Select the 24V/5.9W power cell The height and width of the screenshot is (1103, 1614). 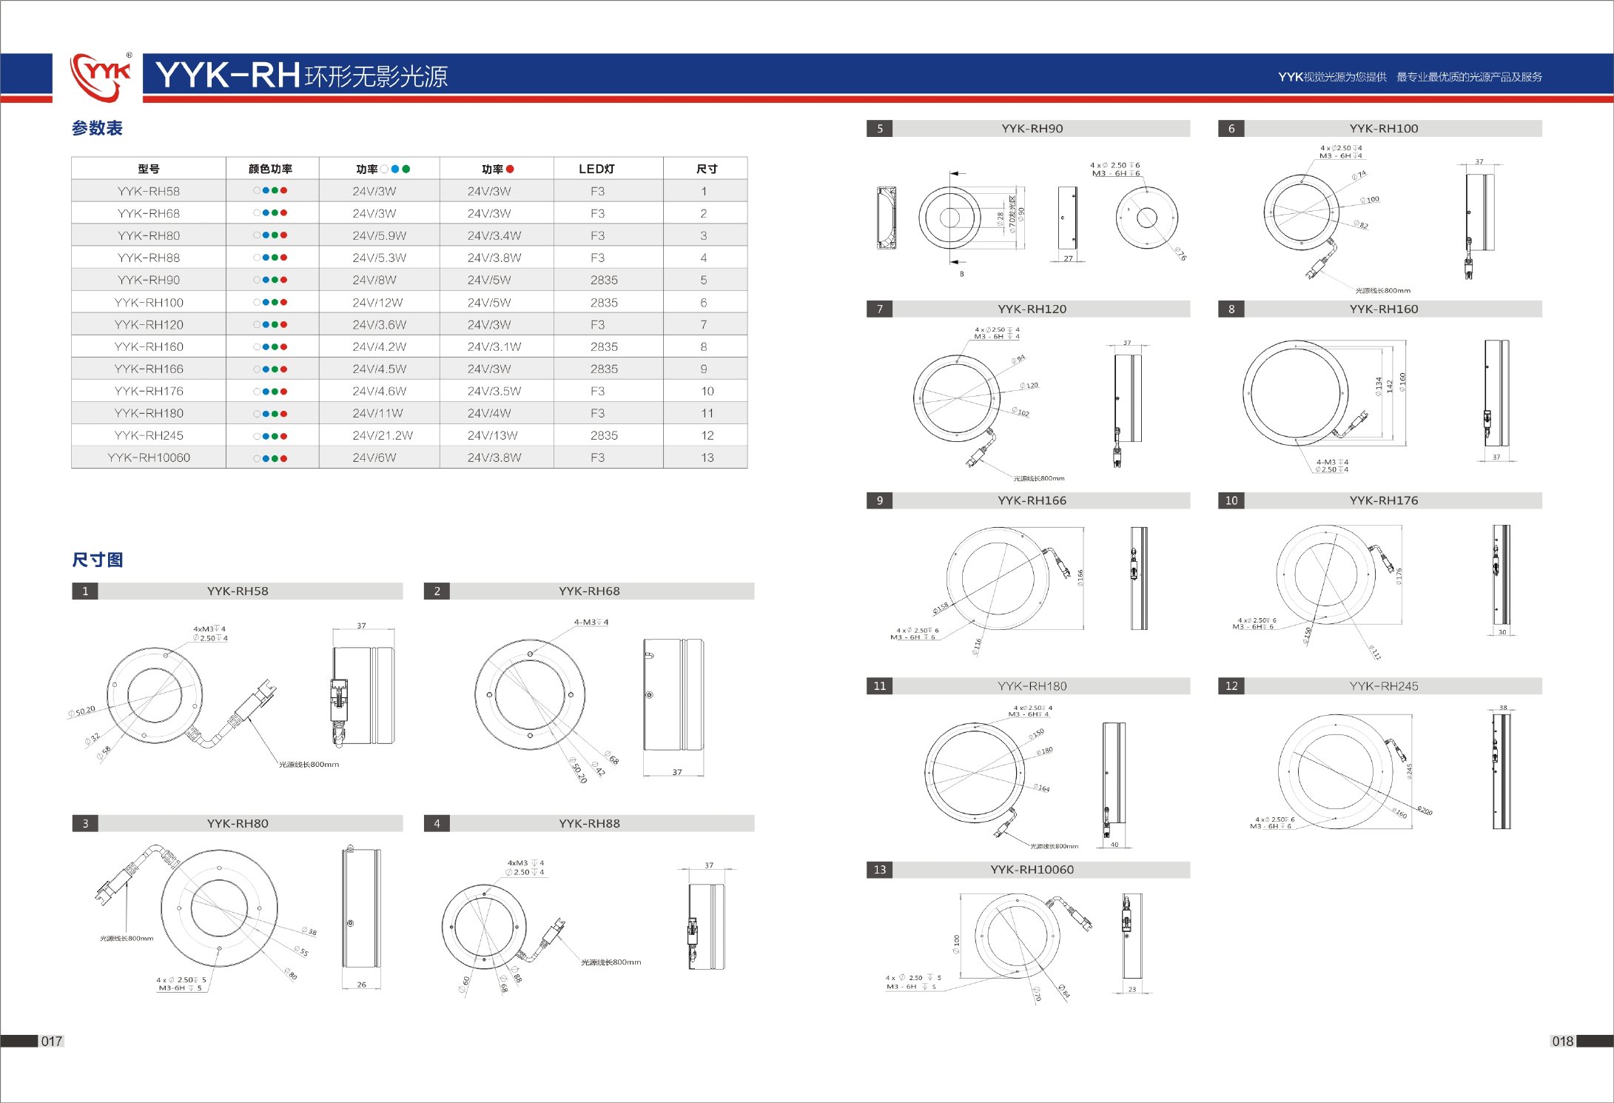click(x=379, y=235)
